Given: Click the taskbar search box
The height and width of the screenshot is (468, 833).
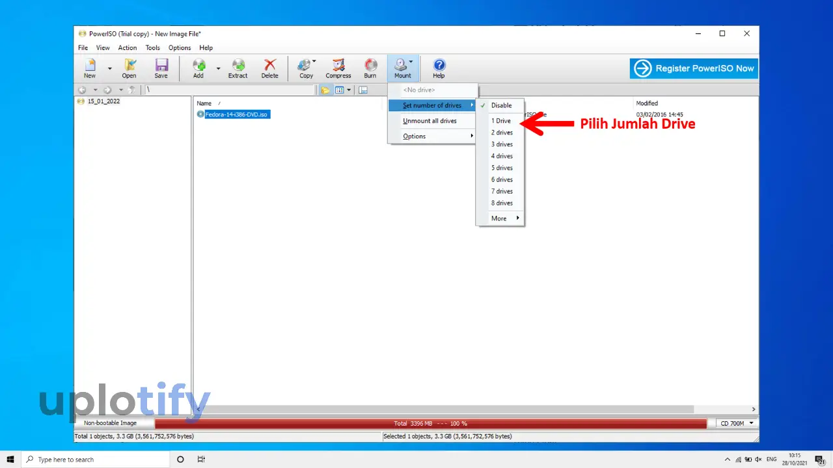Looking at the screenshot, I should pos(94,460).
